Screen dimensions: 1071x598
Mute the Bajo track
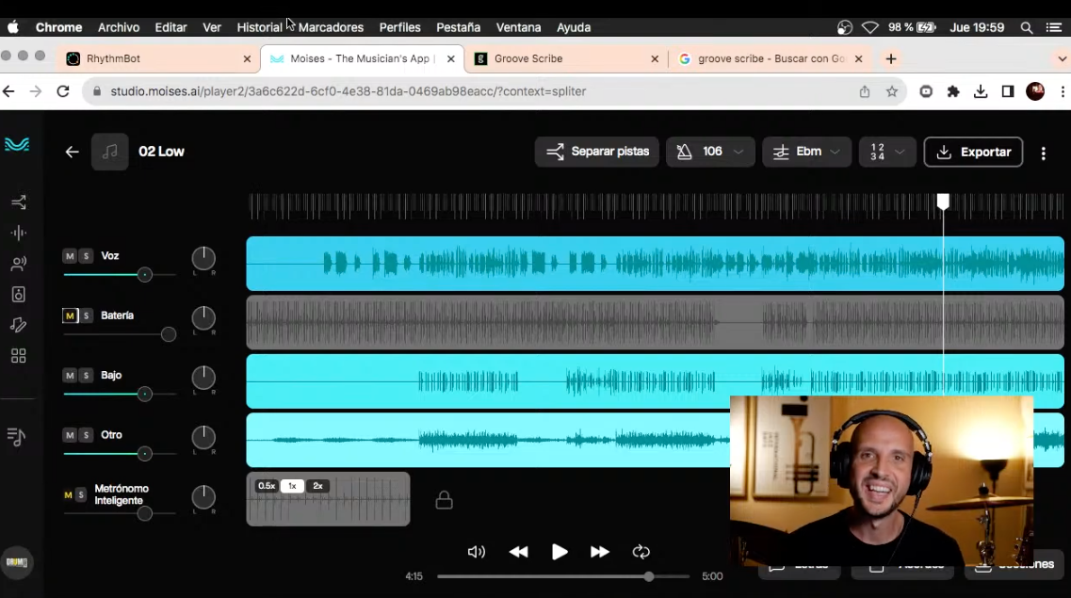tap(70, 376)
